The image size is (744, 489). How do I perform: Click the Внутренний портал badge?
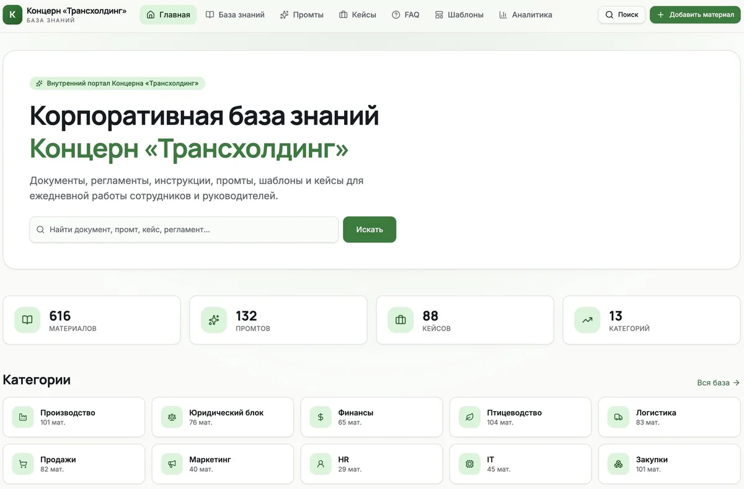pos(117,83)
